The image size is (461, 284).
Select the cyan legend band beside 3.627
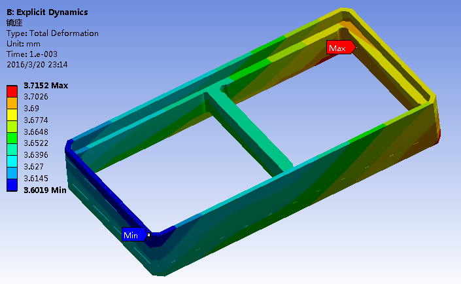tap(12, 162)
